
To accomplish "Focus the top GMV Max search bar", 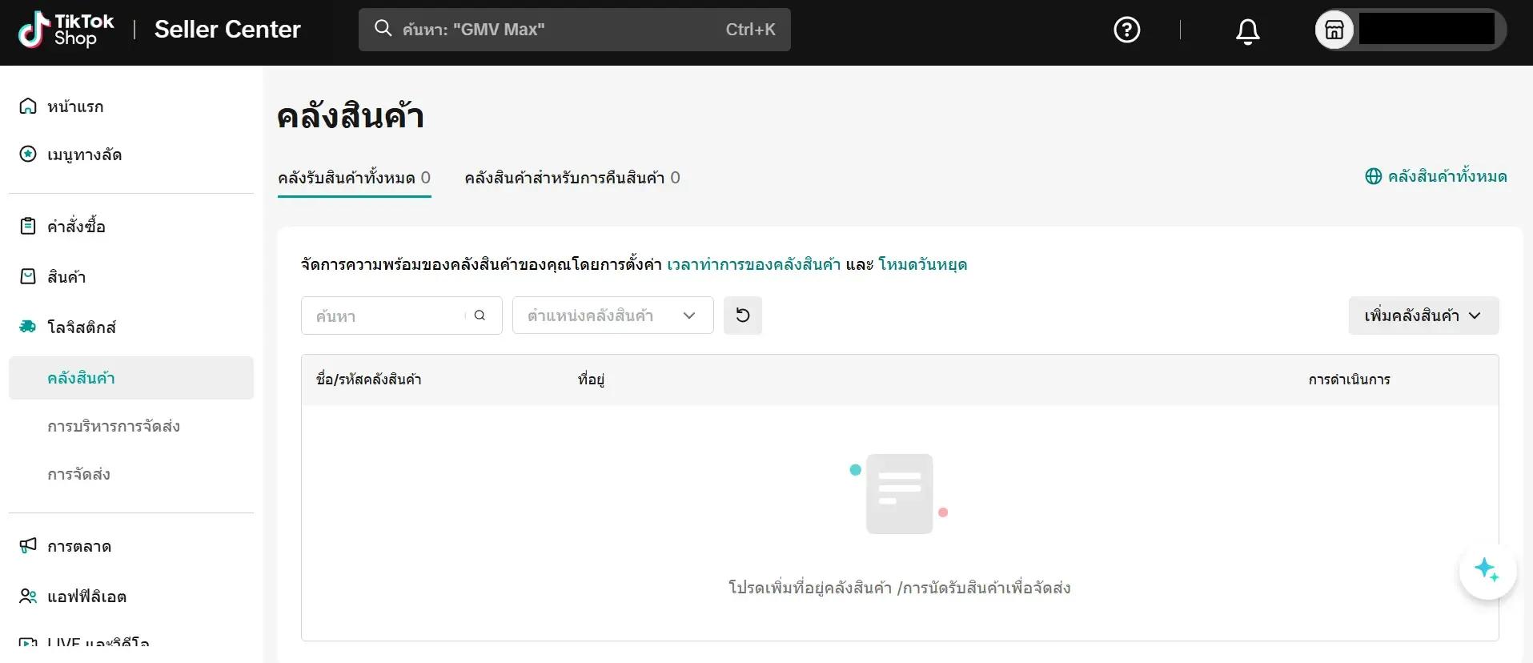I will [575, 30].
